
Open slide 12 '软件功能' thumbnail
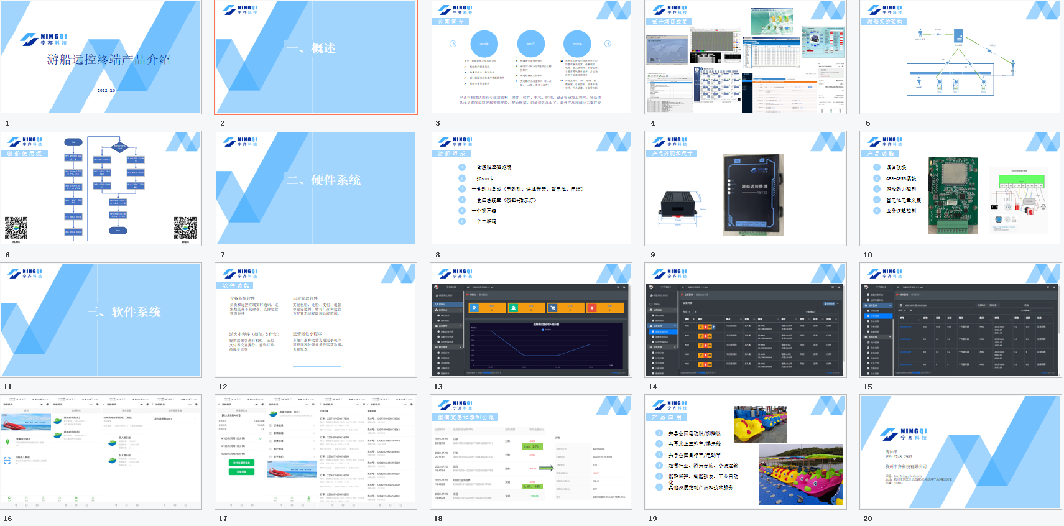tap(316, 320)
